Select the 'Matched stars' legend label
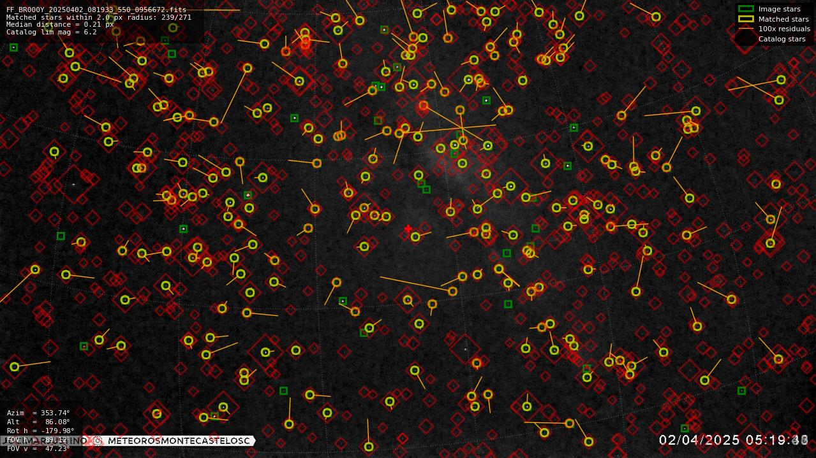The image size is (816, 458). [783, 19]
